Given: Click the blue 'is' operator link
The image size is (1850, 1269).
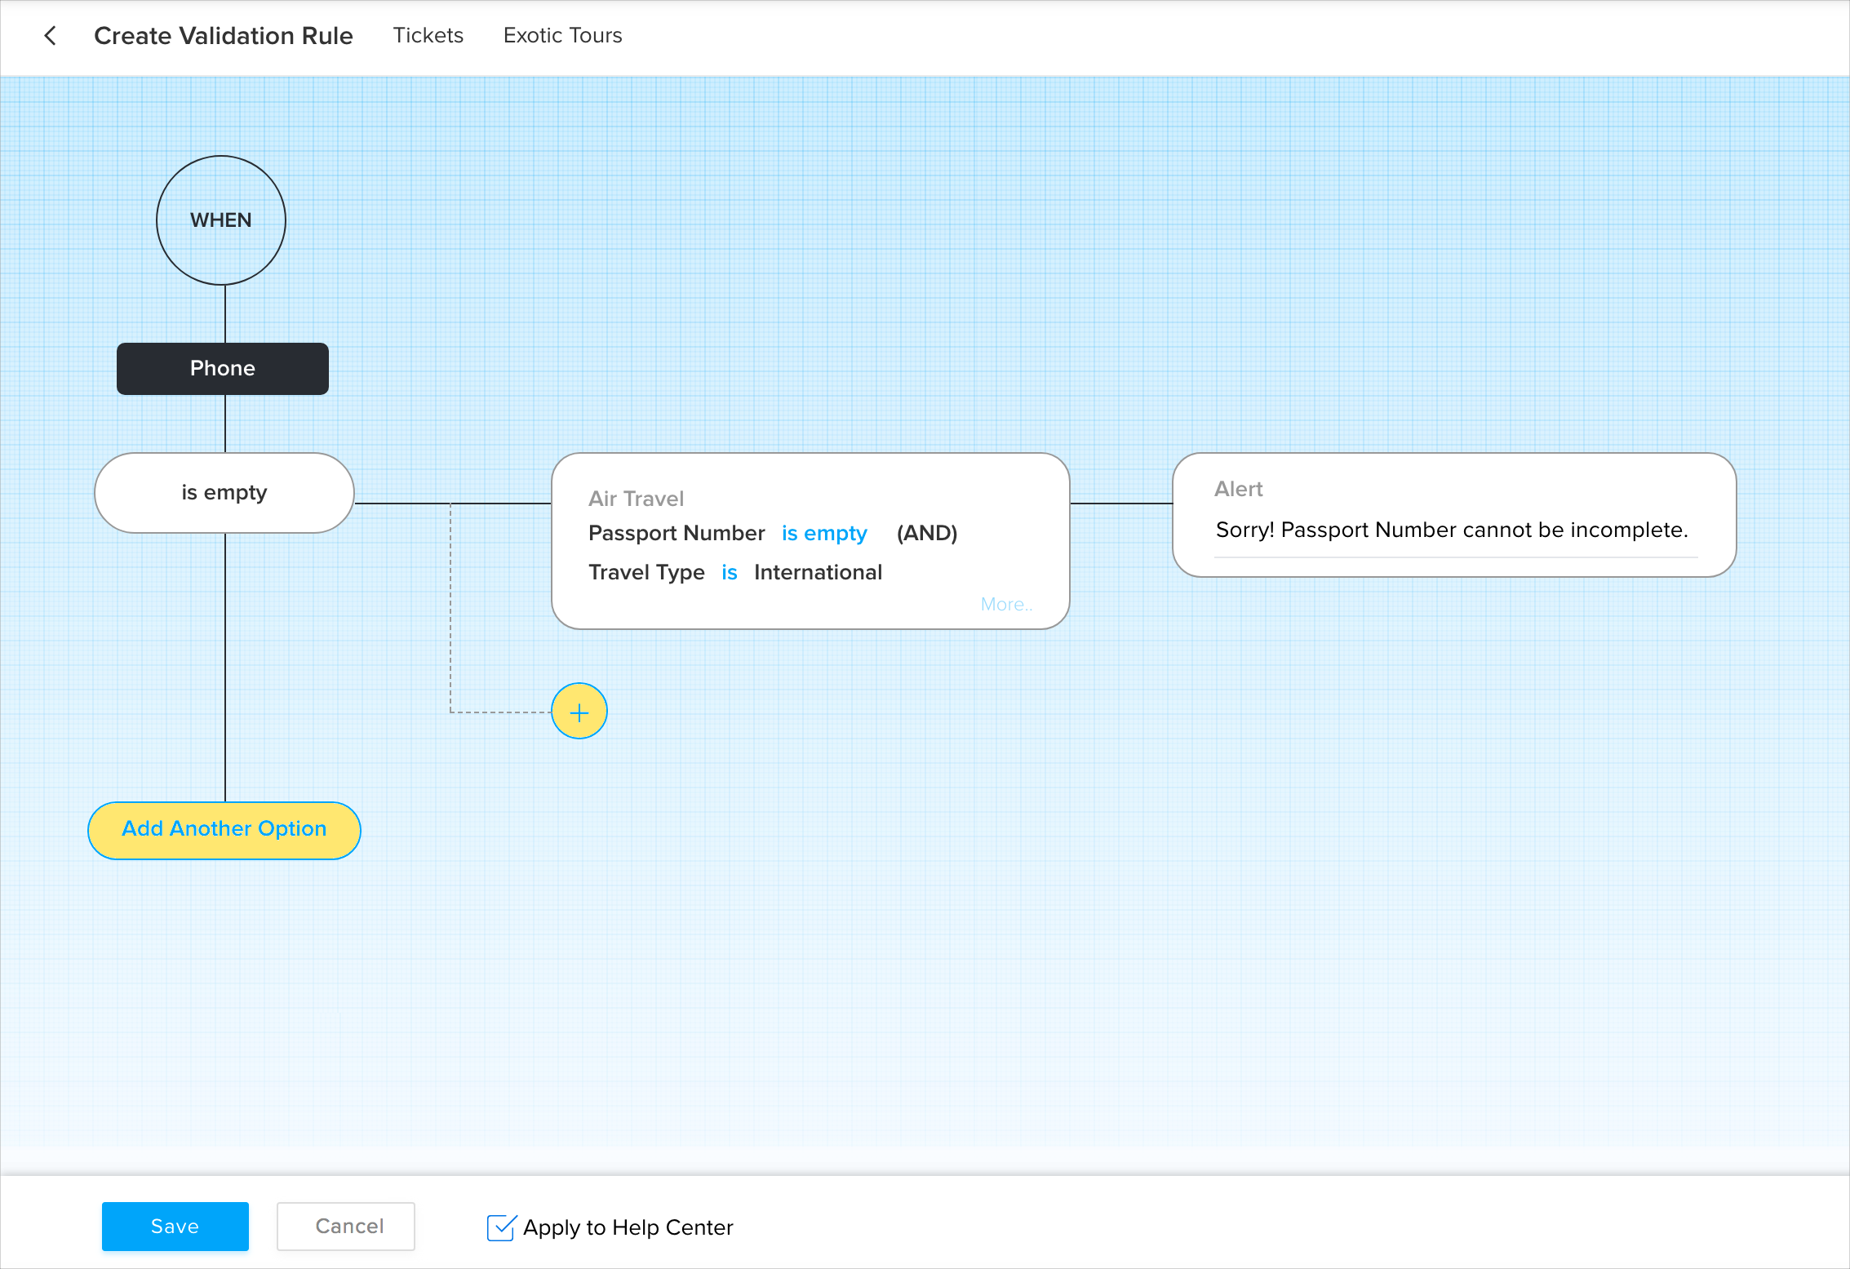Looking at the screenshot, I should [729, 573].
